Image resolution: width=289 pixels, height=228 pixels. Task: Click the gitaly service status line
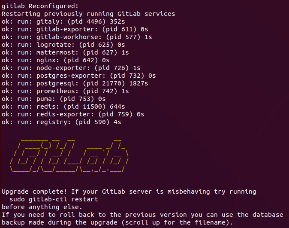click(x=63, y=21)
